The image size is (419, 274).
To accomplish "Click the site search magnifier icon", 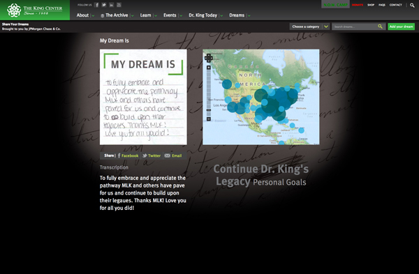I will [x=412, y=5].
